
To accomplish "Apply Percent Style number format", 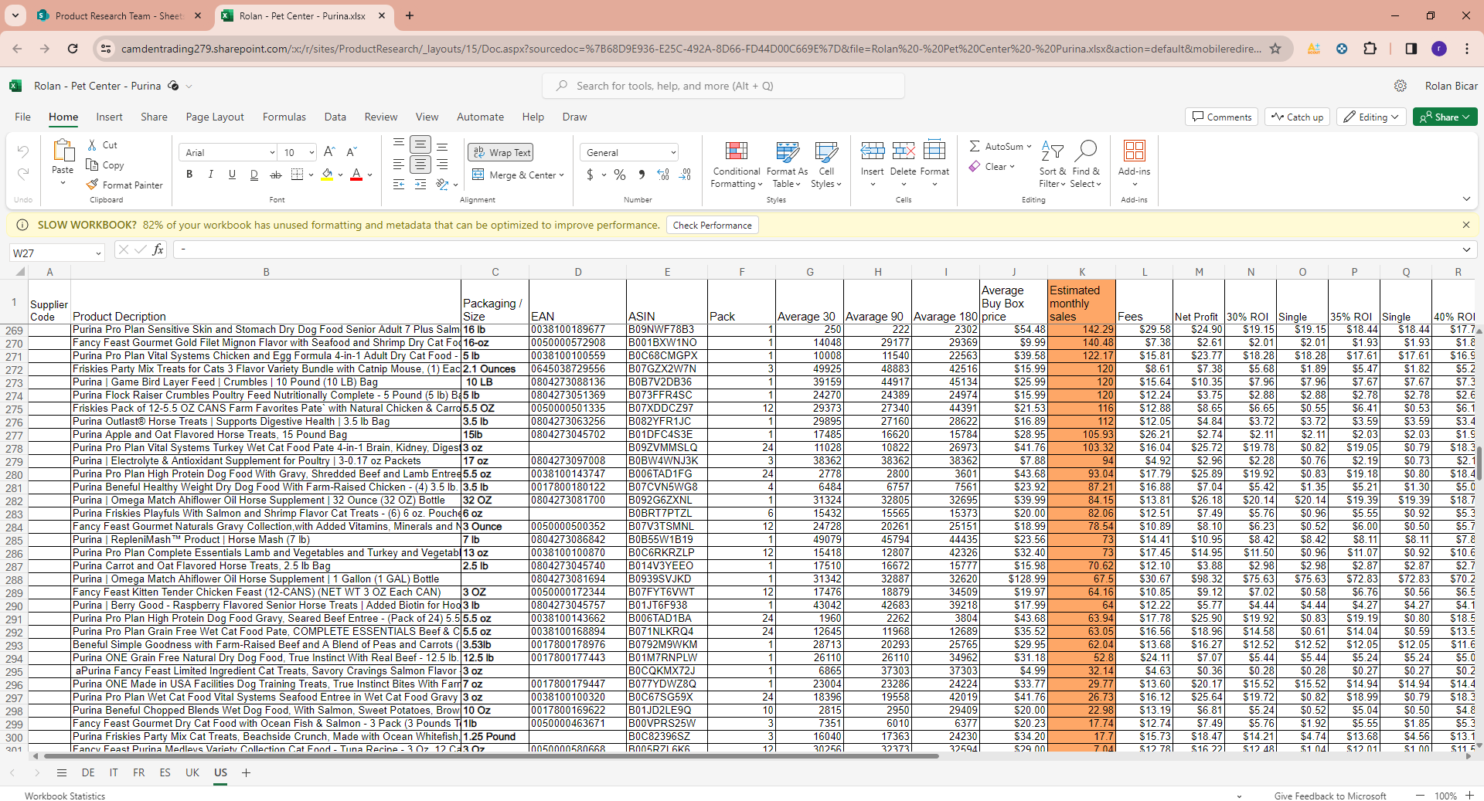I will [619, 175].
